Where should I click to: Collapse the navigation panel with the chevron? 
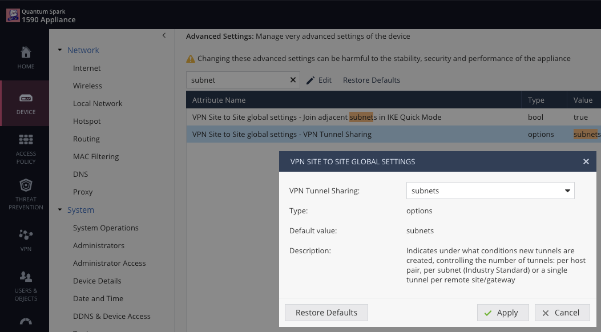pos(164,35)
